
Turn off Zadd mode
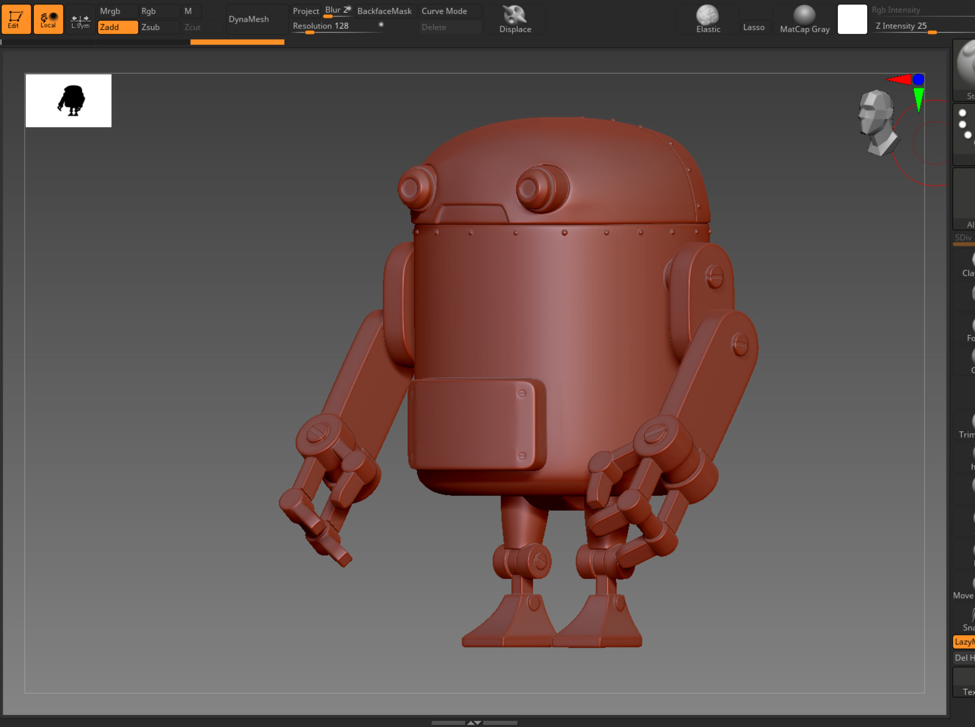pyautogui.click(x=118, y=27)
